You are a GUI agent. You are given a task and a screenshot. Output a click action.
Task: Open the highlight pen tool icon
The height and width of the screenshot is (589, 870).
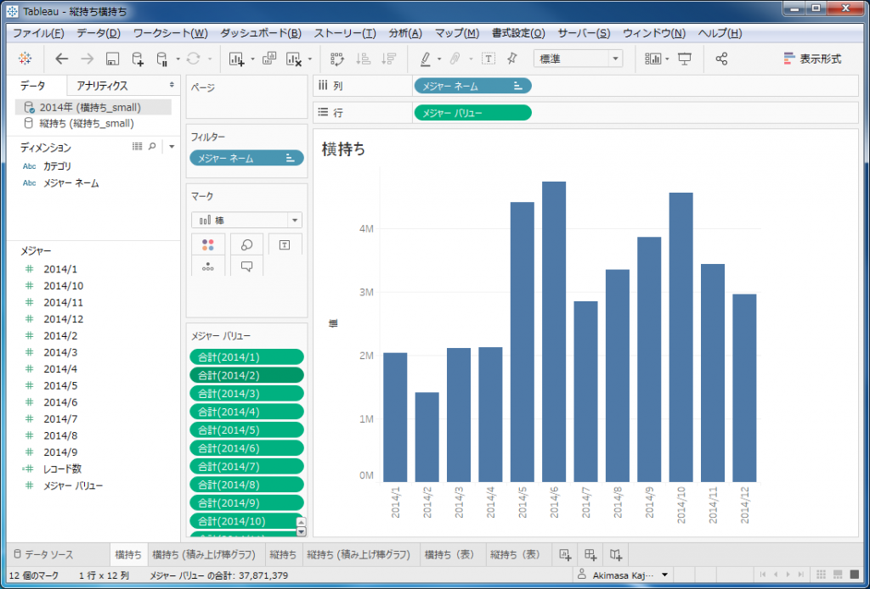[x=427, y=59]
